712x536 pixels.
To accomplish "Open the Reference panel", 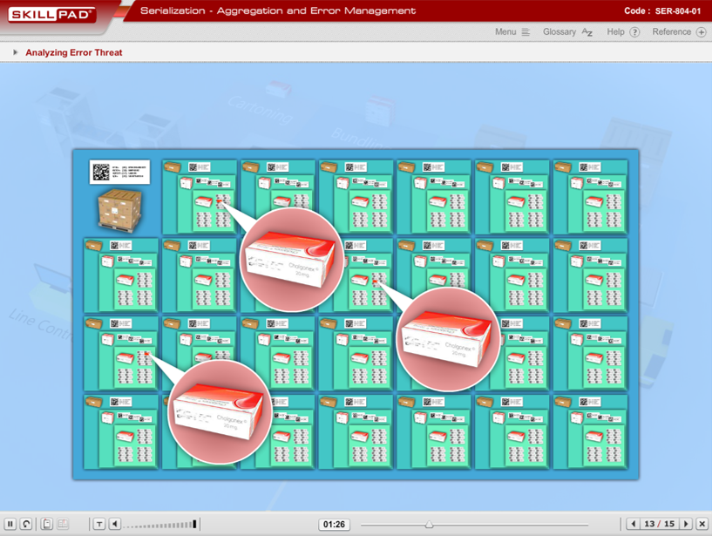I will (x=679, y=31).
